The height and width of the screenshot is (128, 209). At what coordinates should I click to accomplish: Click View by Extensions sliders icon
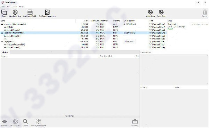(38, 122)
